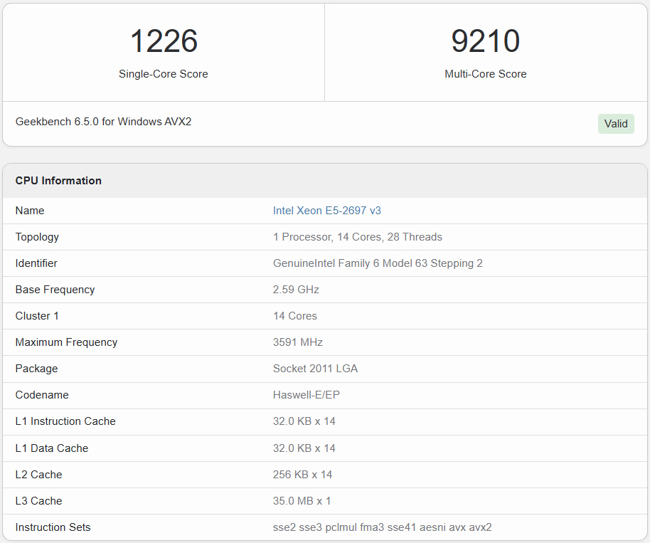Click the L1 Data Cache label
This screenshot has height=543, width=650.
(x=52, y=448)
